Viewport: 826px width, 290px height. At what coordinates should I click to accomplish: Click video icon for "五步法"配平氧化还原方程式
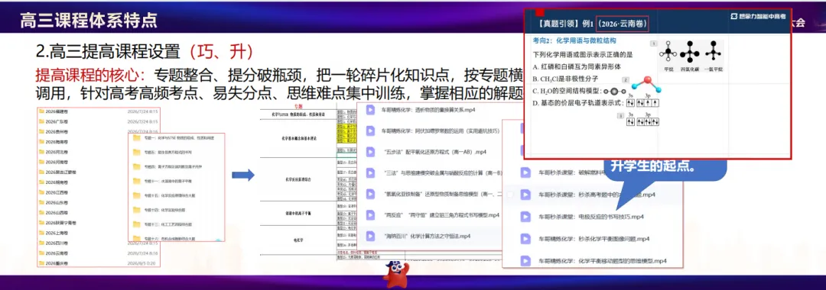click(x=370, y=153)
